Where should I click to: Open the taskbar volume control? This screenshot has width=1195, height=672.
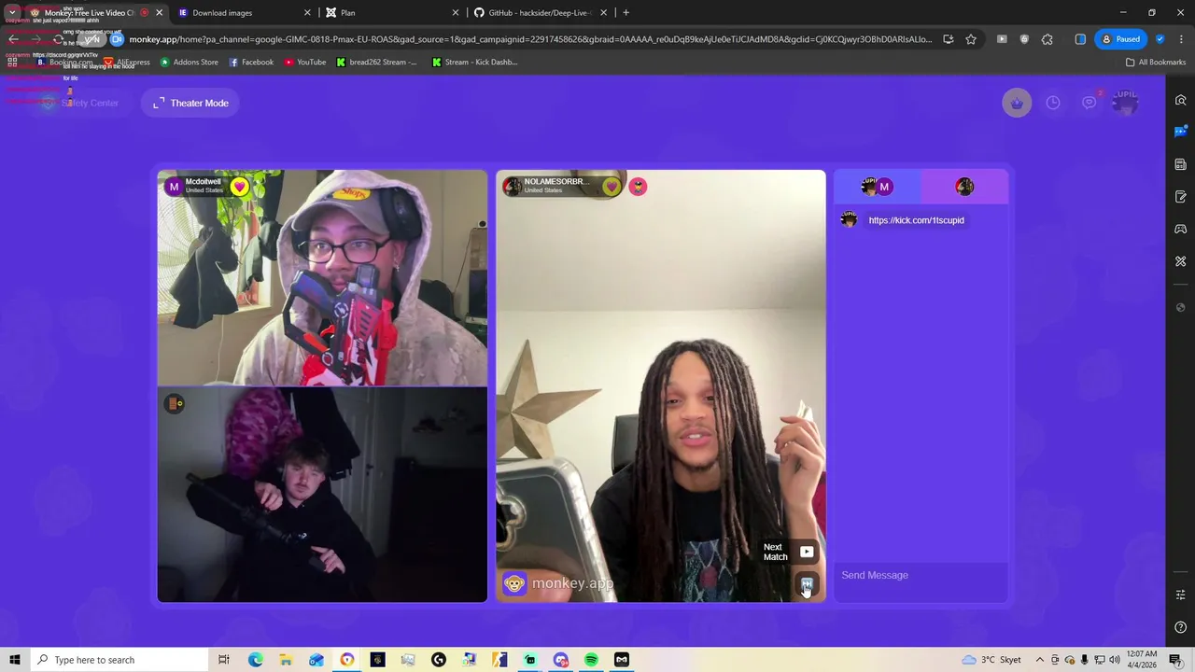pos(1115,660)
